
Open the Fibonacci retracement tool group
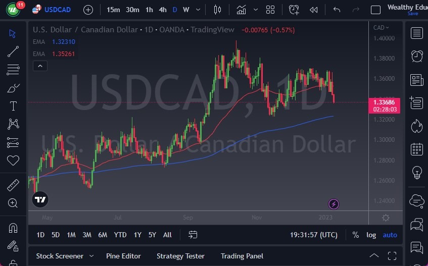(13, 70)
